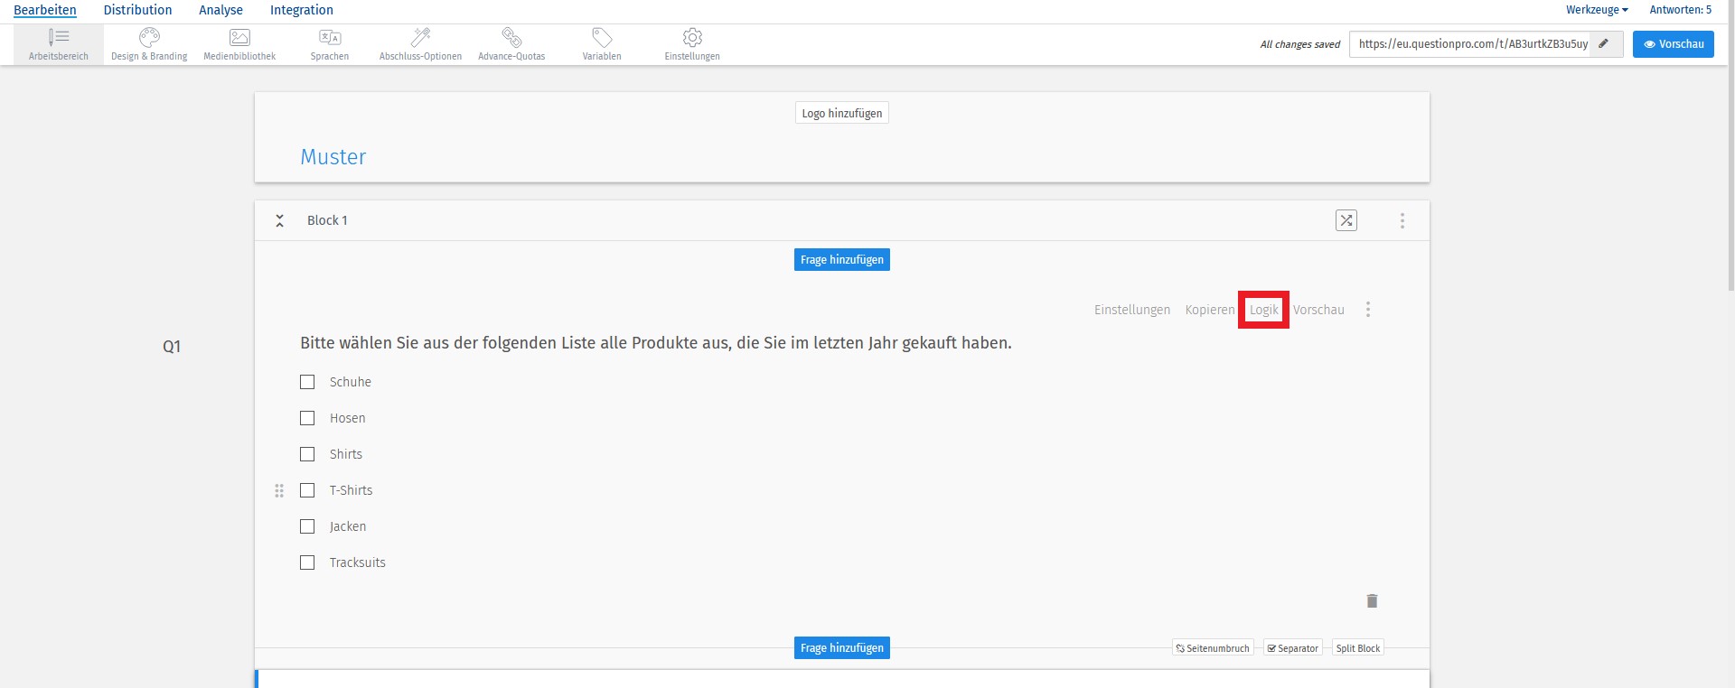Grab the drag handle beside T-Shirts
Viewport: 1735px width, 688px height.
point(279,490)
